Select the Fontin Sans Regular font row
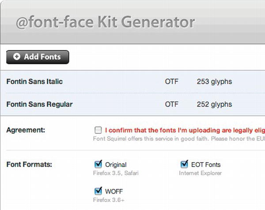Image resolution: width=265 pixels, height=210 pixels. click(x=39, y=105)
